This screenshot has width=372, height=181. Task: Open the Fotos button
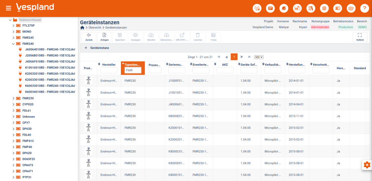pyautogui.click(x=213, y=37)
